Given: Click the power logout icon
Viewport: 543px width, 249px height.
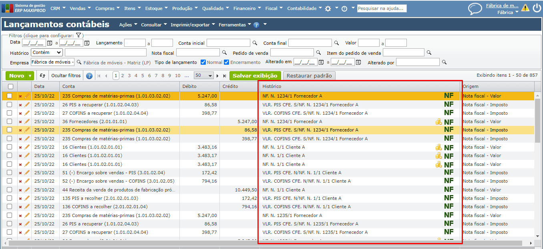Looking at the screenshot, I should click(537, 8).
